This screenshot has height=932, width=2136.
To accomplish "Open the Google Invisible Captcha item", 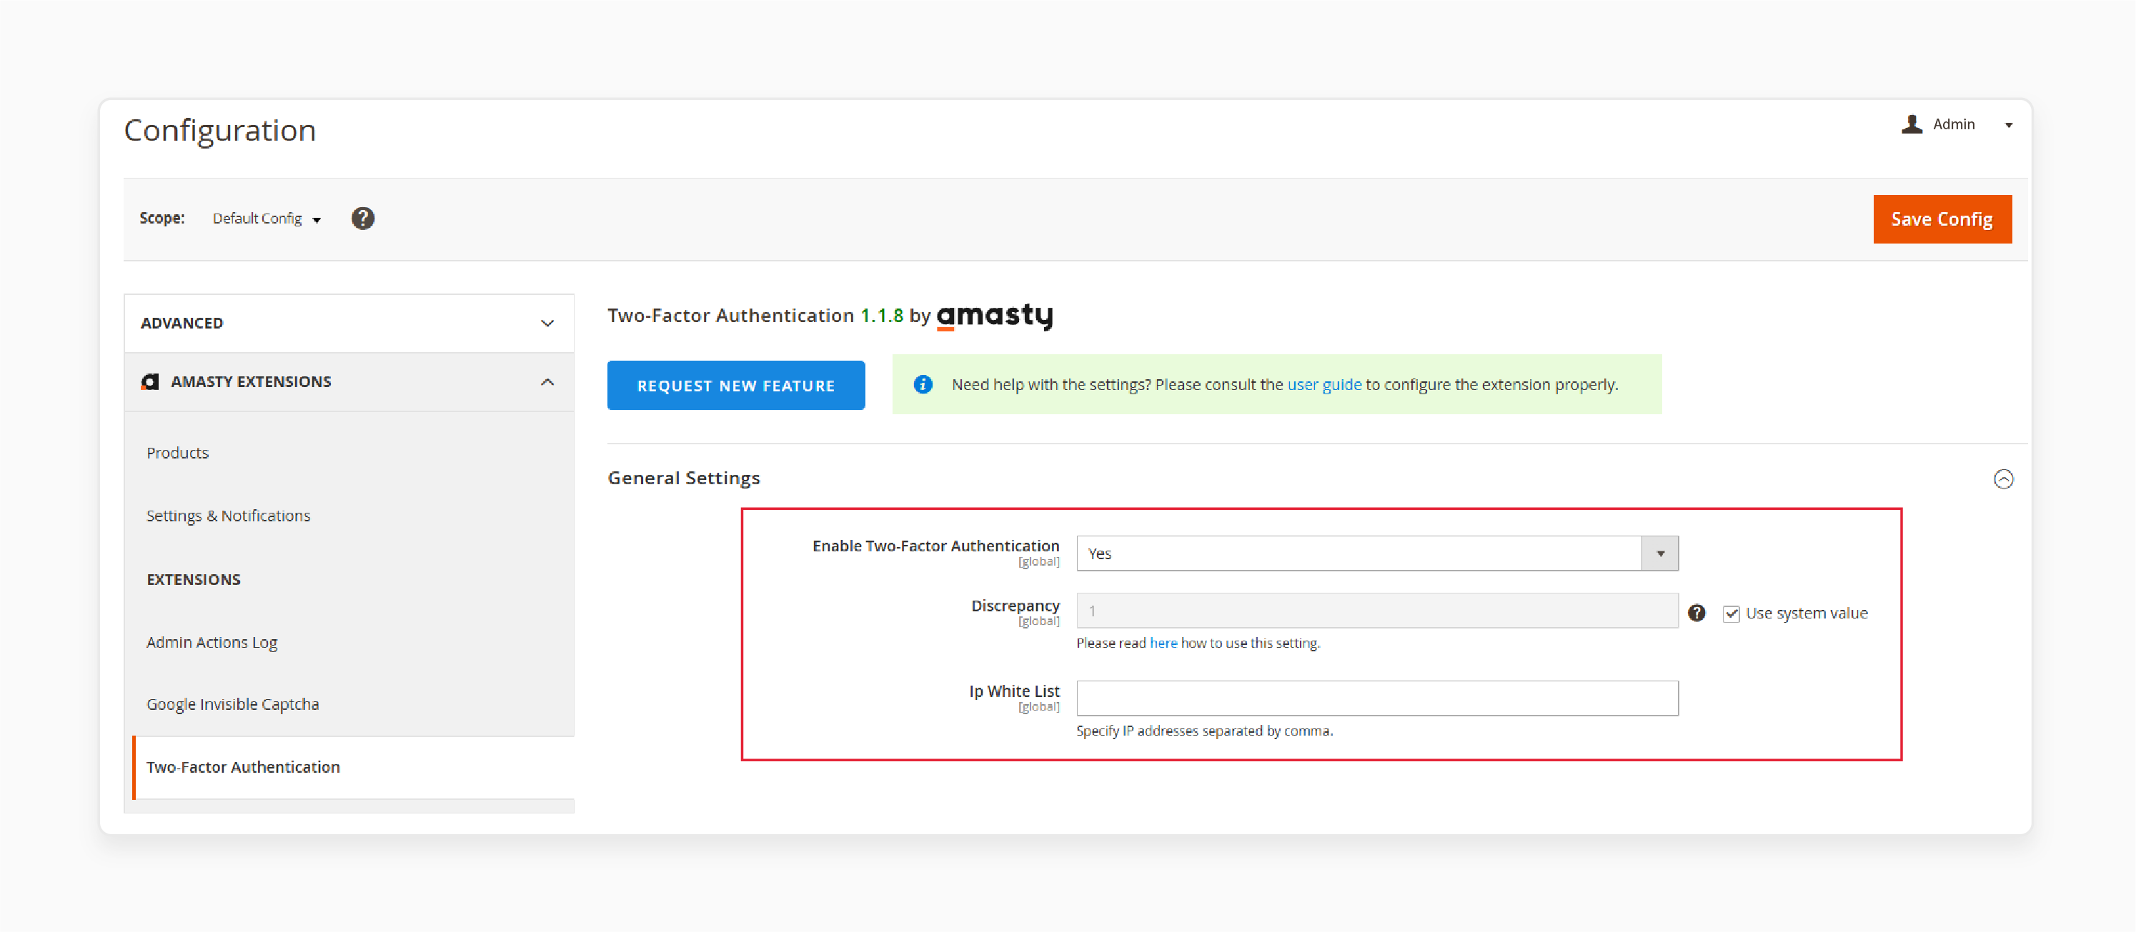I will (x=232, y=704).
